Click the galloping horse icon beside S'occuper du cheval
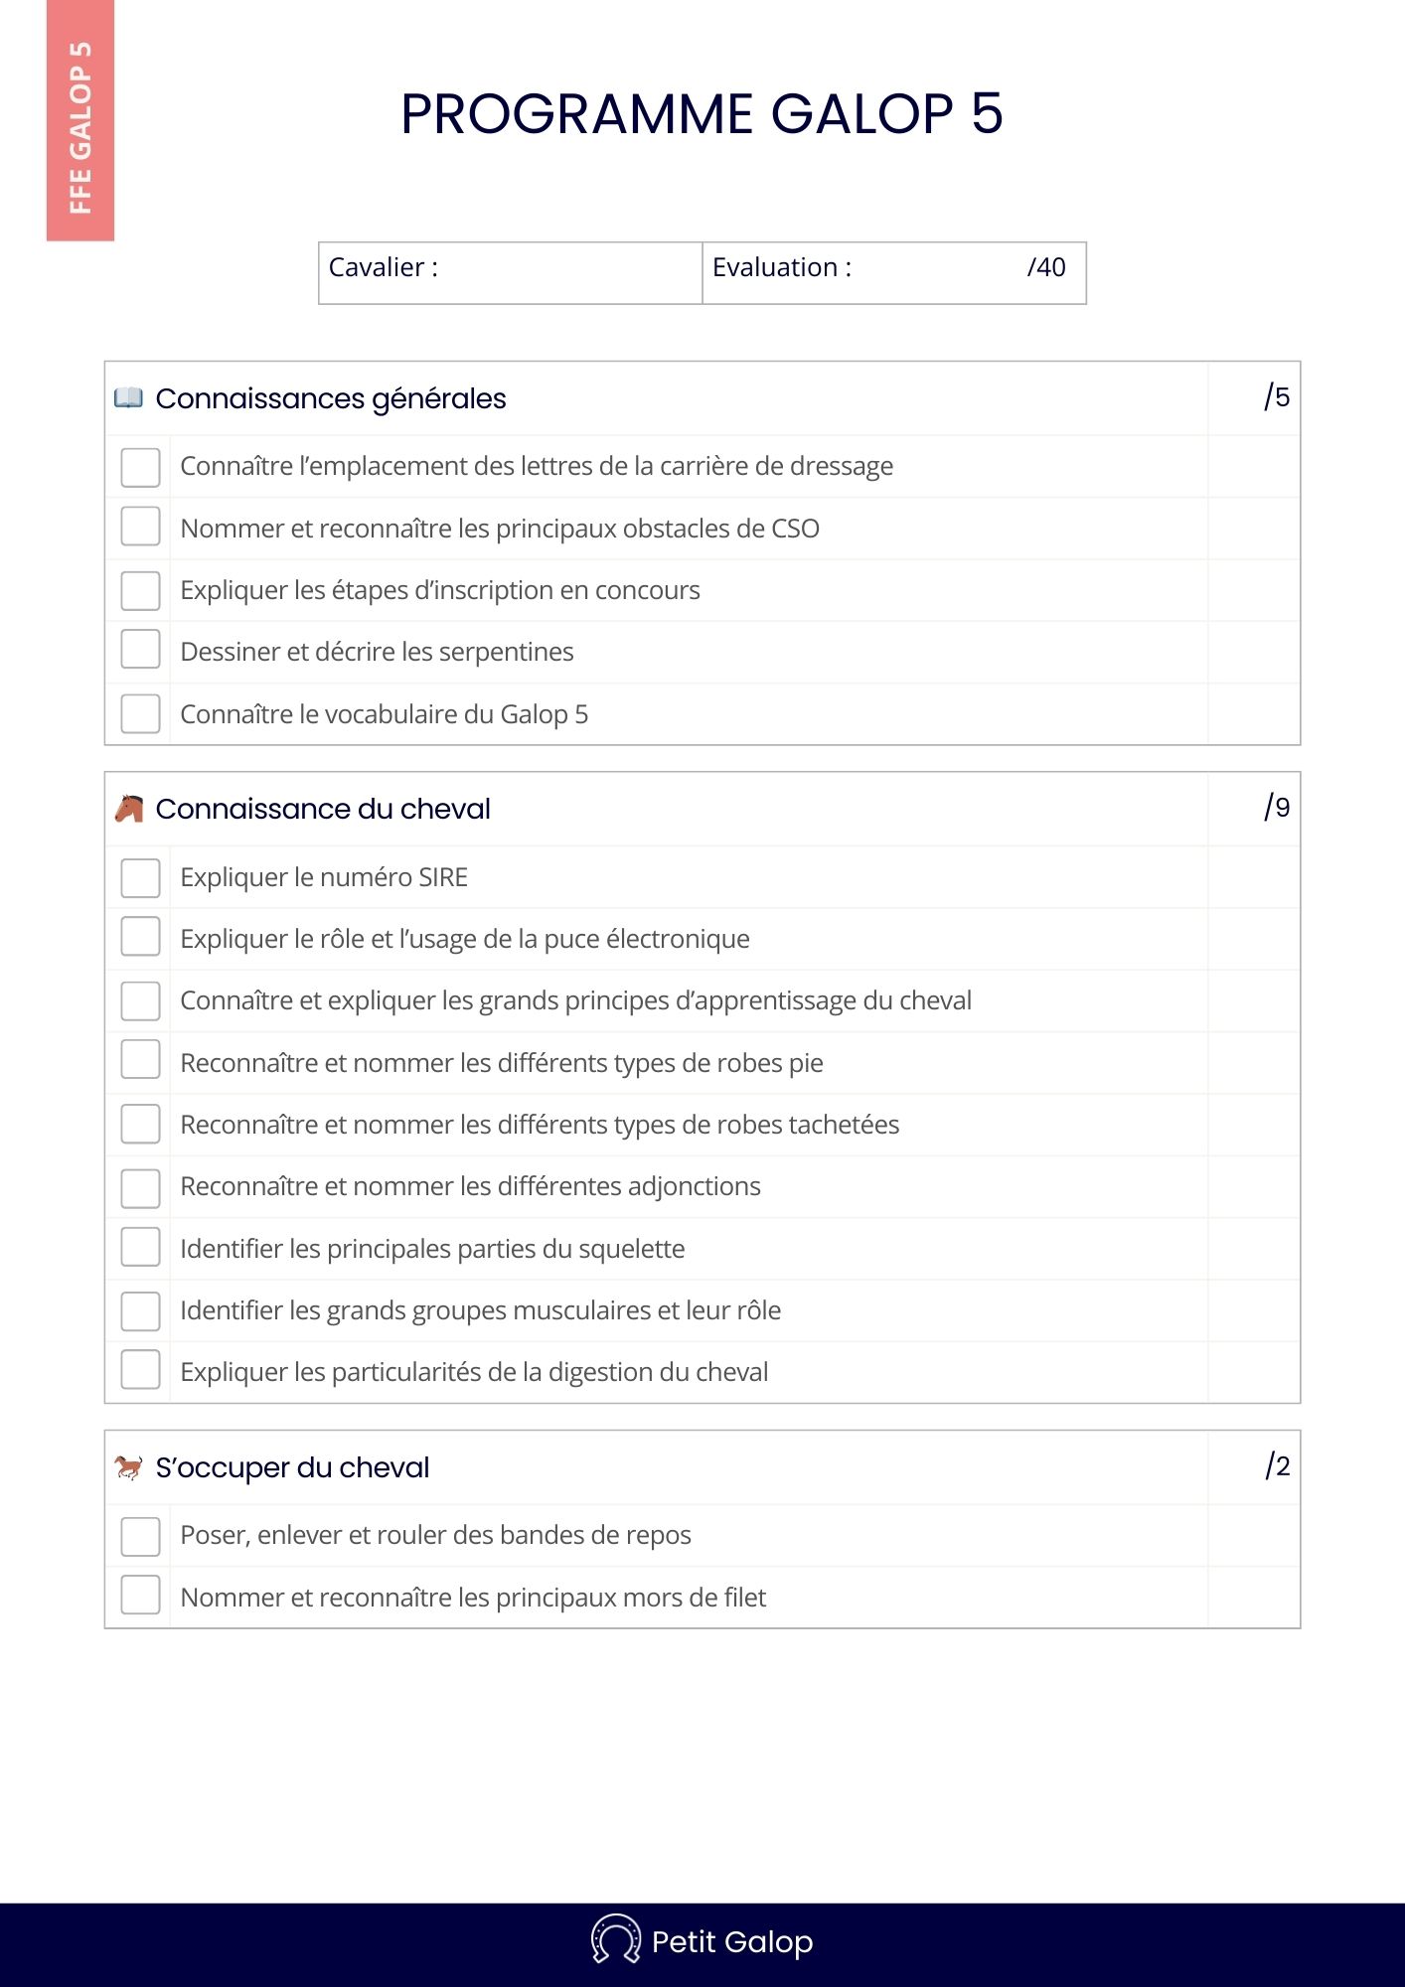The width and height of the screenshot is (1405, 1987). click(128, 1467)
